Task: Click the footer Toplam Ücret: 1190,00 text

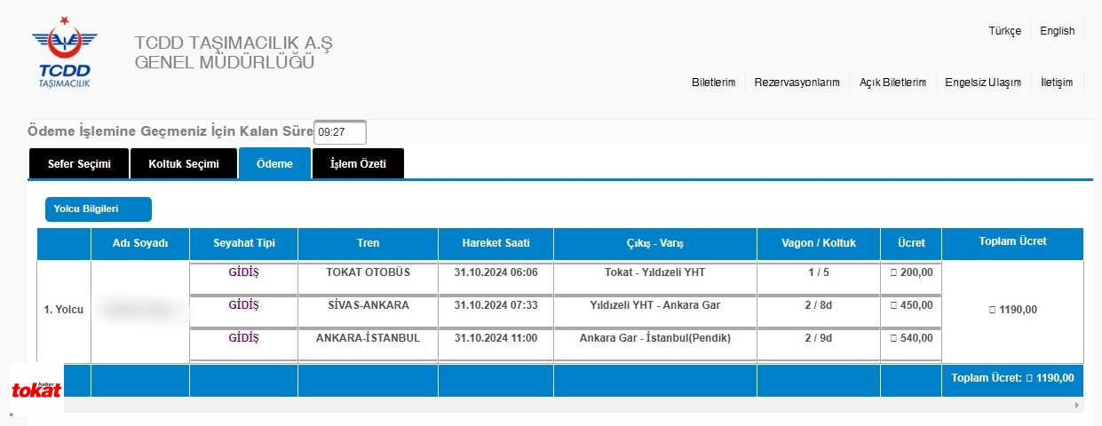Action: tap(1012, 378)
